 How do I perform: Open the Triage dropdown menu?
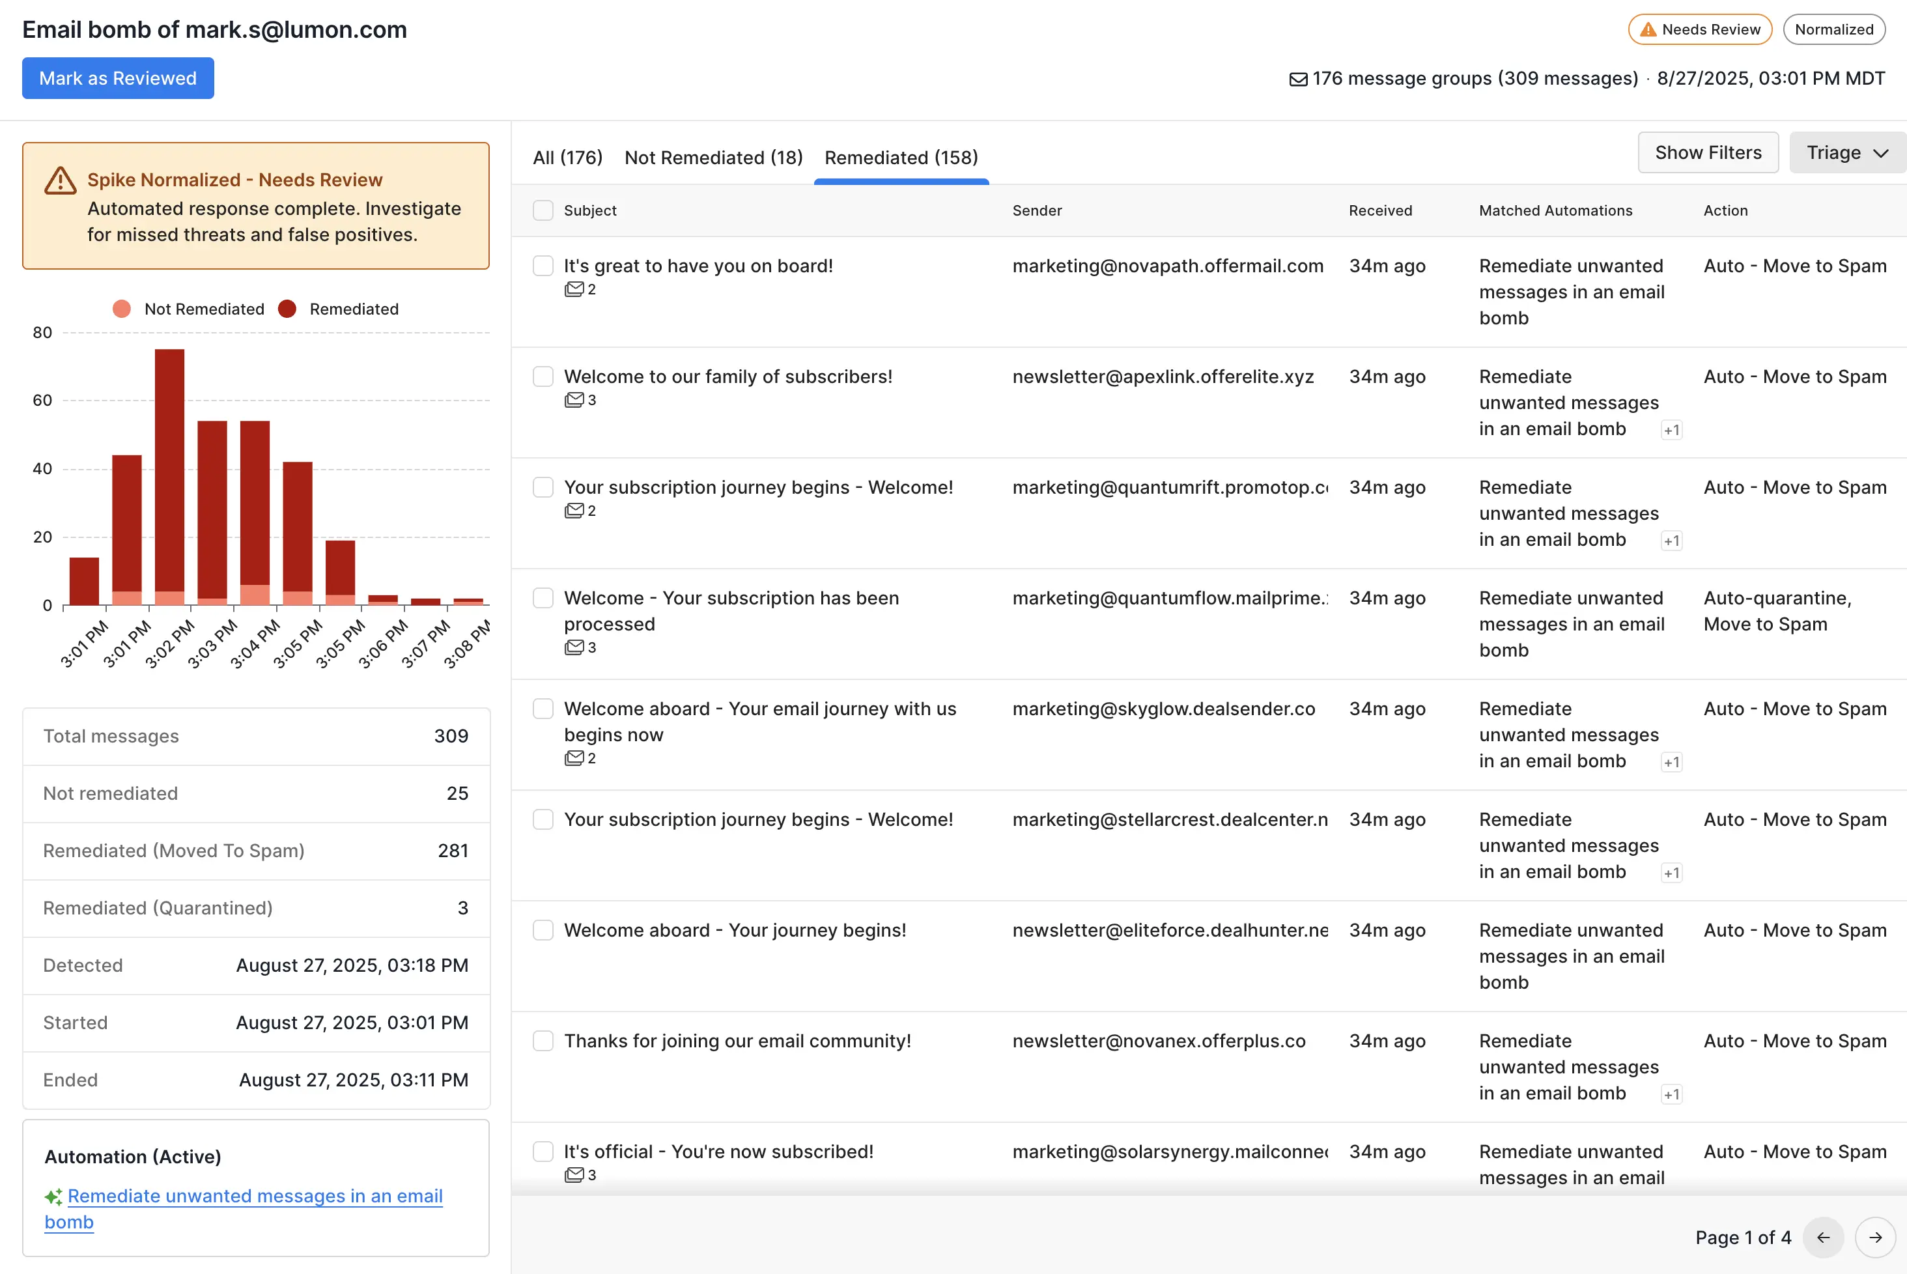[x=1846, y=153]
